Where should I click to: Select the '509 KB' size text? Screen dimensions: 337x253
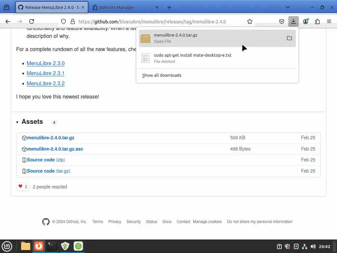click(x=238, y=138)
